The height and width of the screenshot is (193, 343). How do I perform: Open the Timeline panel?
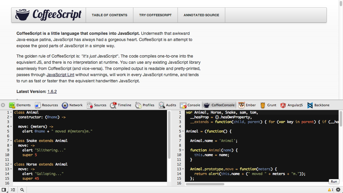121,105
